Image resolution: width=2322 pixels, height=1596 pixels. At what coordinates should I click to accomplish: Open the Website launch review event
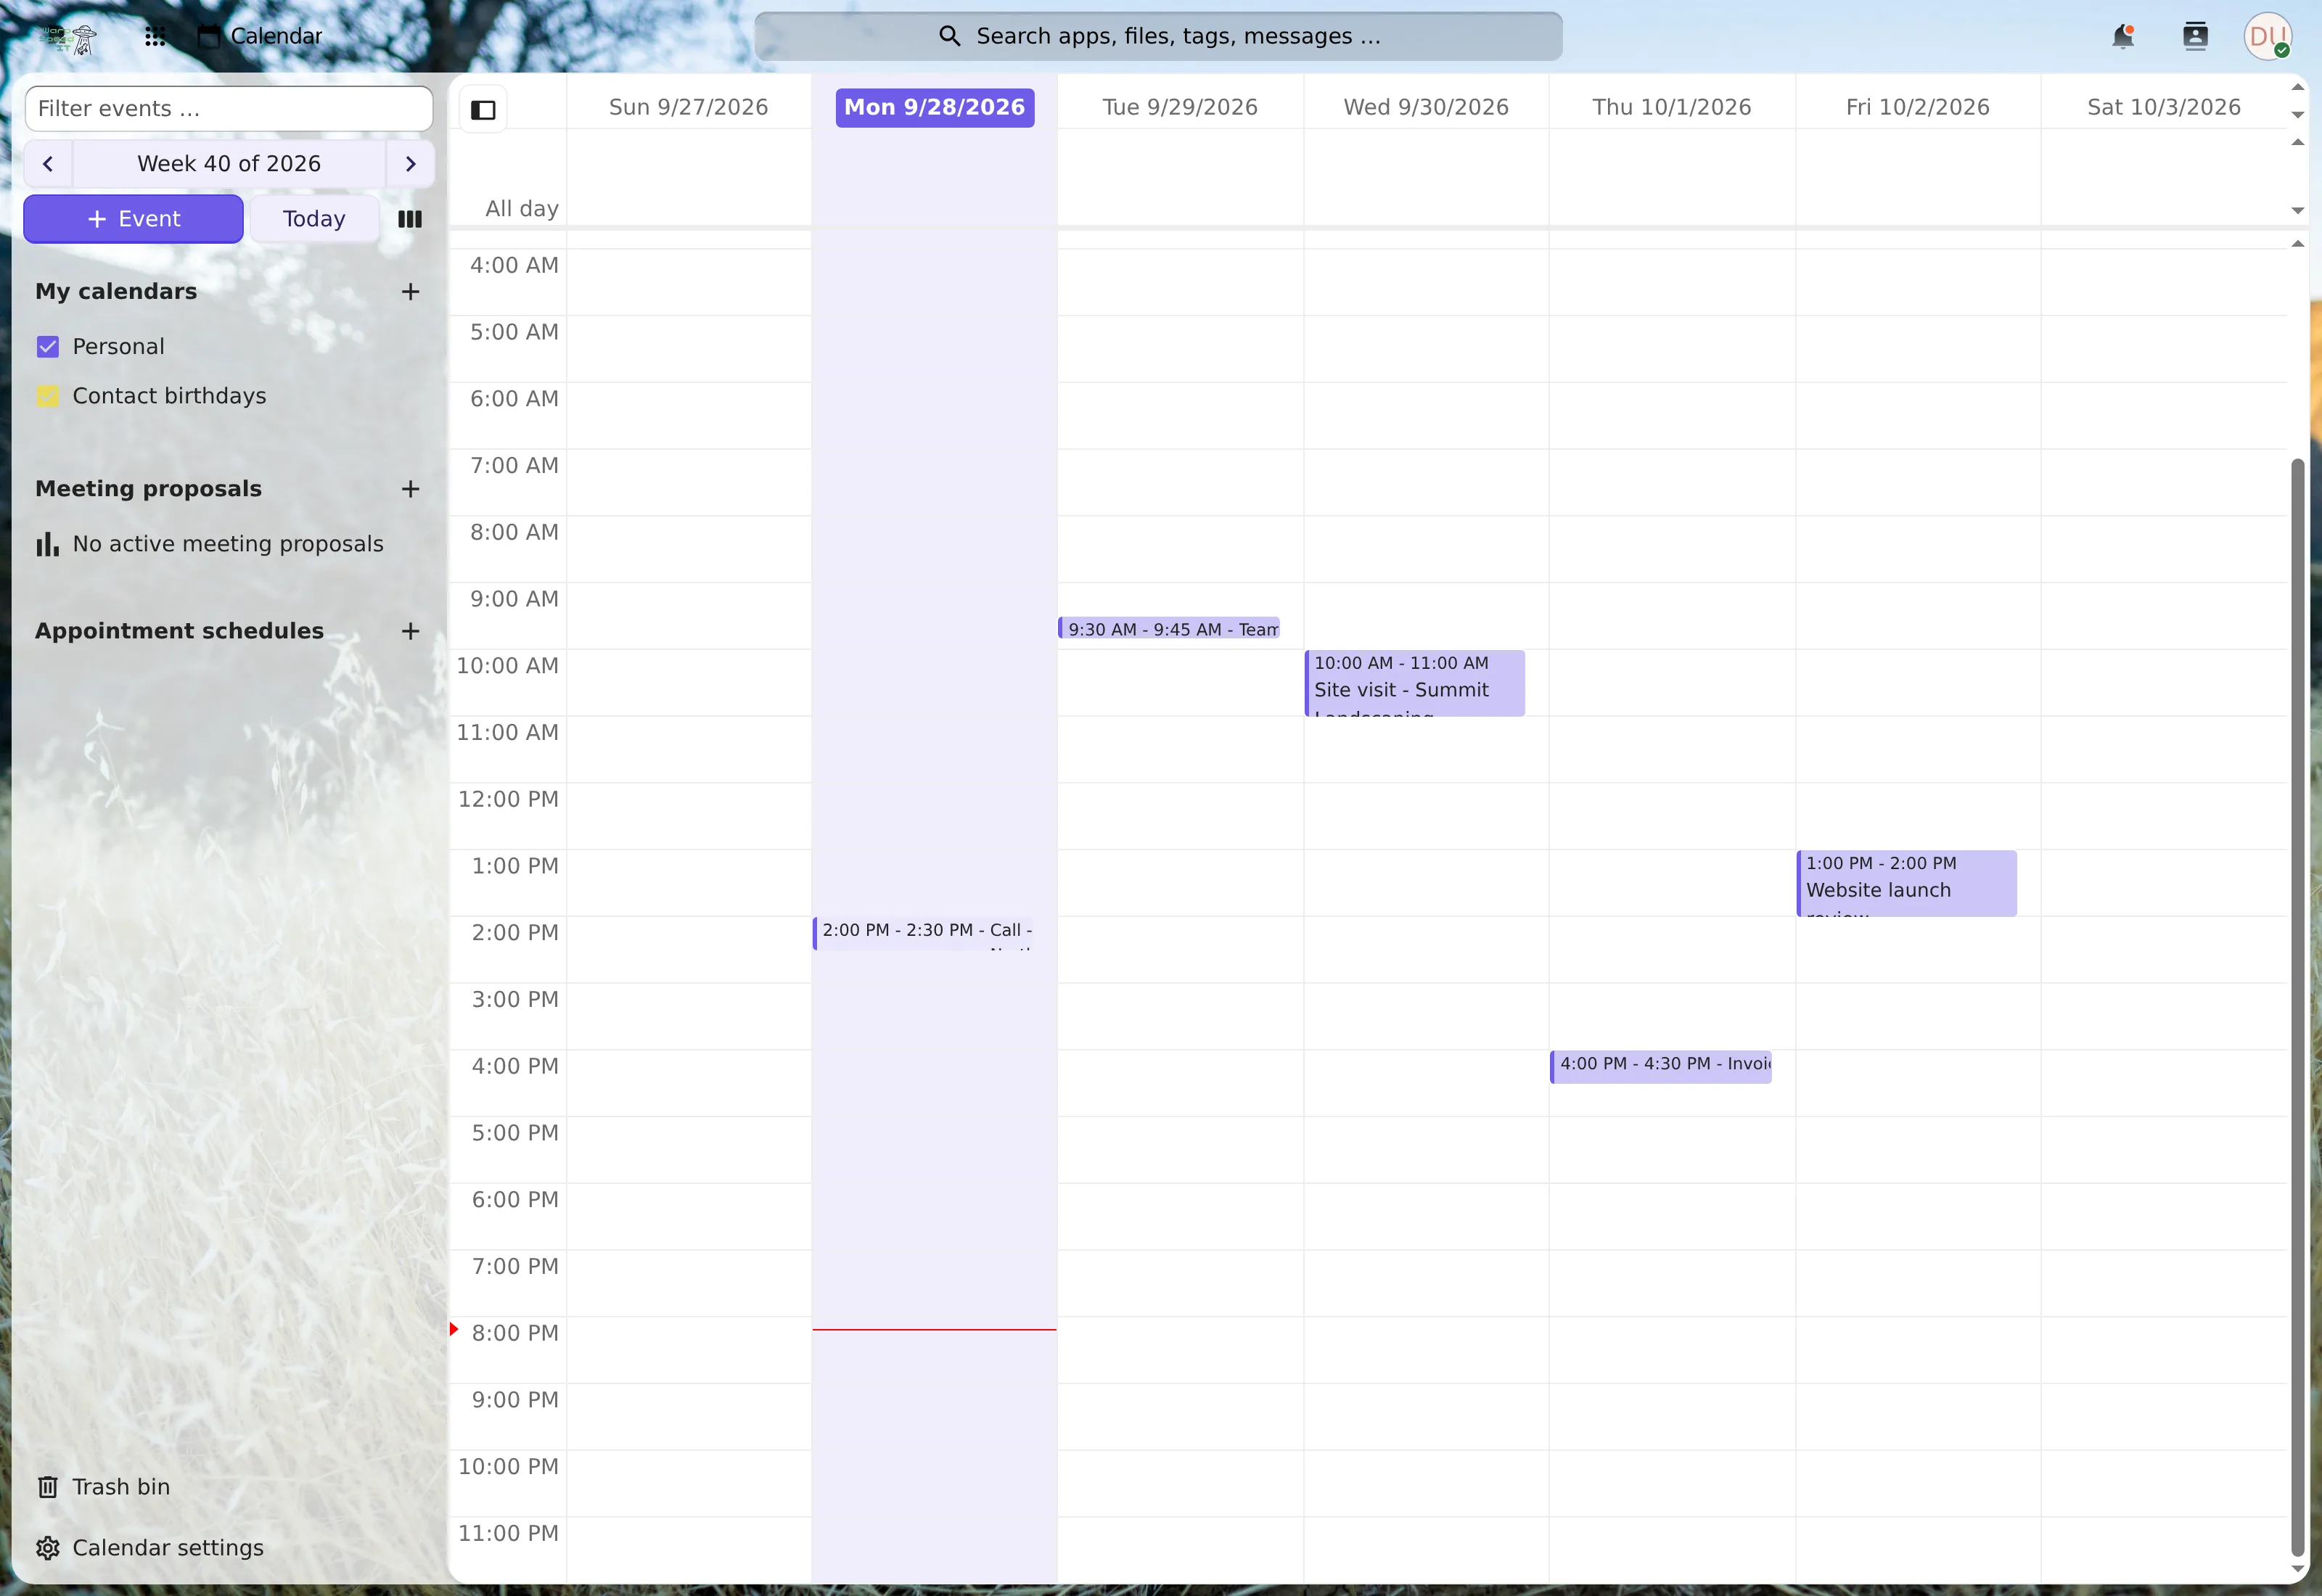(1907, 884)
